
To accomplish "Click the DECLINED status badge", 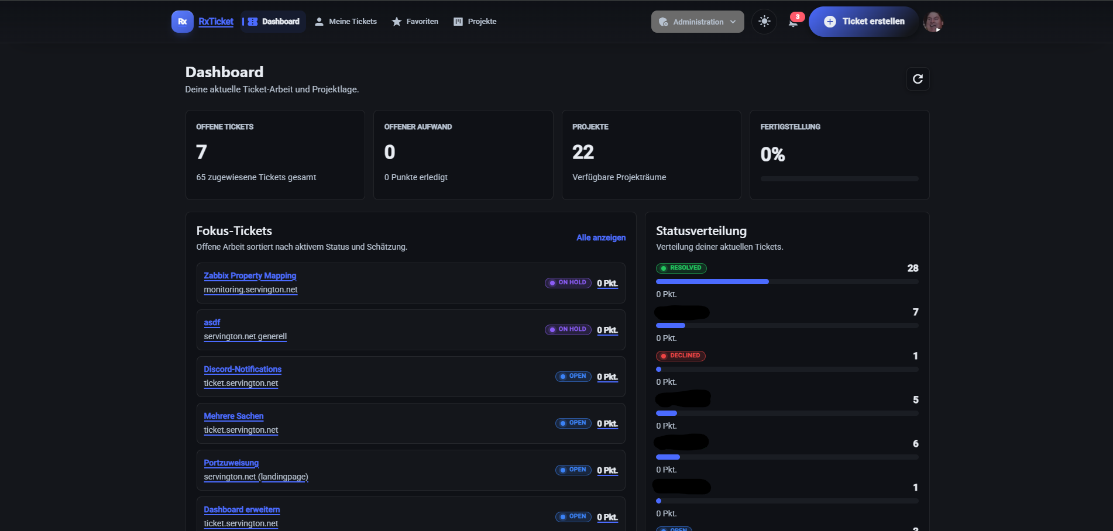I will click(x=681, y=356).
